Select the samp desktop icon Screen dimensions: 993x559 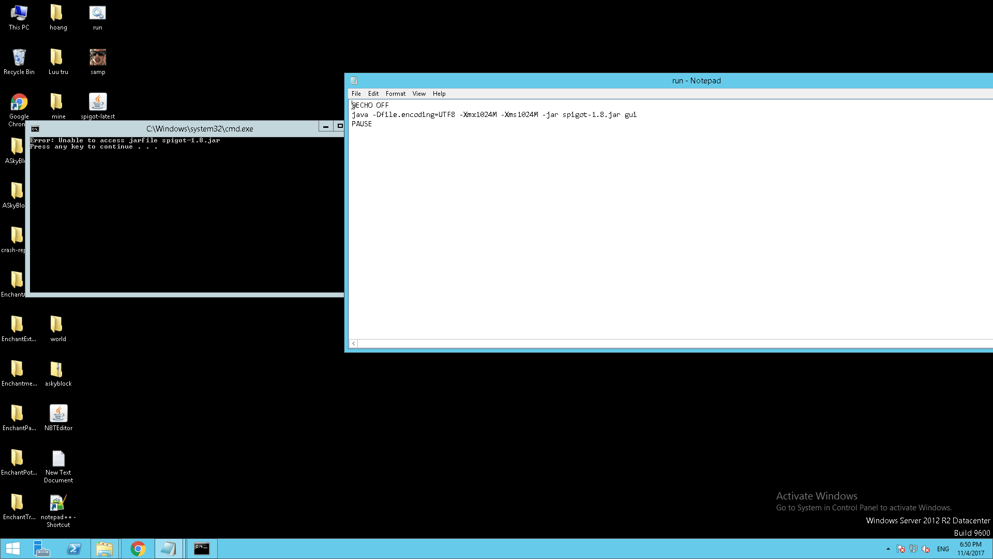(98, 58)
